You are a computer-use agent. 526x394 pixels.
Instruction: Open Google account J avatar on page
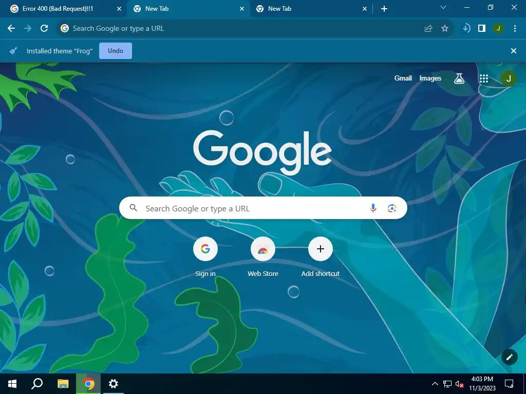(x=508, y=78)
